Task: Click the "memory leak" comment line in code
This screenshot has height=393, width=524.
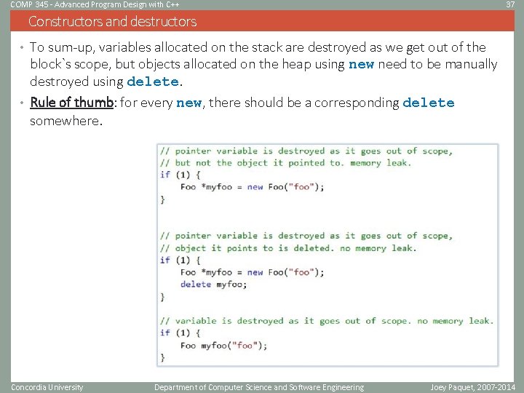Action: tap(285, 163)
